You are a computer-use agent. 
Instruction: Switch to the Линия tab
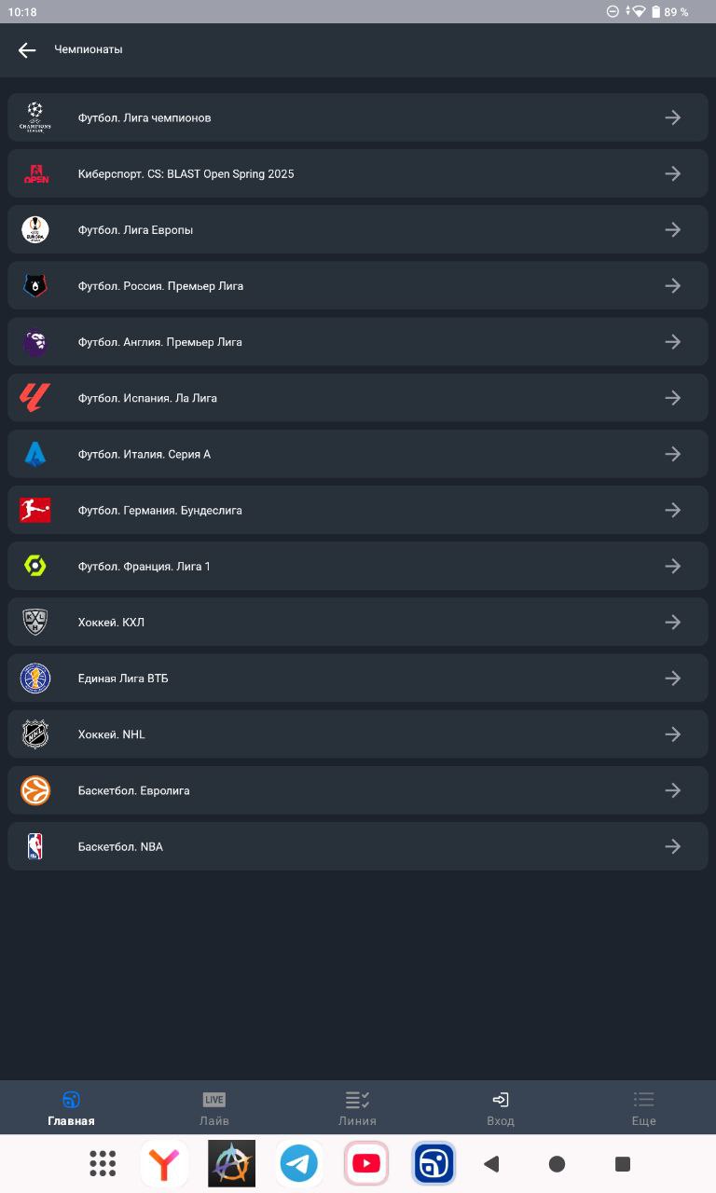(358, 1108)
